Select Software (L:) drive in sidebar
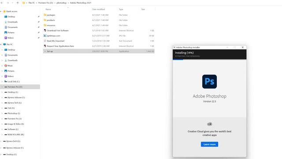The height and width of the screenshot is (159, 282). pyautogui.click(x=13, y=129)
